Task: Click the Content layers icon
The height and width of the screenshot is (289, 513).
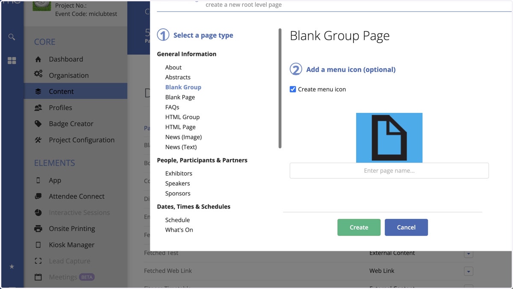Action: pos(38,91)
